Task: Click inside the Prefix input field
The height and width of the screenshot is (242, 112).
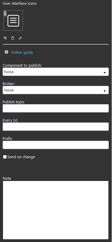Action: pos(56,145)
